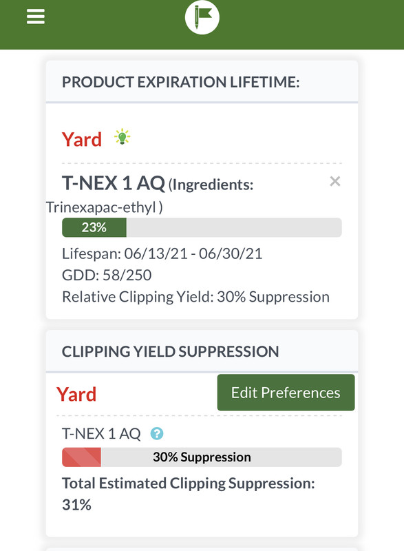
Task: Click the 30% Suppression bar
Action: [x=202, y=457]
